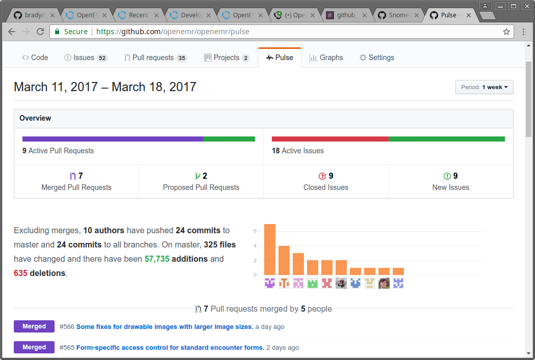Click the red fifth contributor avatar
The height and width of the screenshot is (360, 535).
coord(327,283)
